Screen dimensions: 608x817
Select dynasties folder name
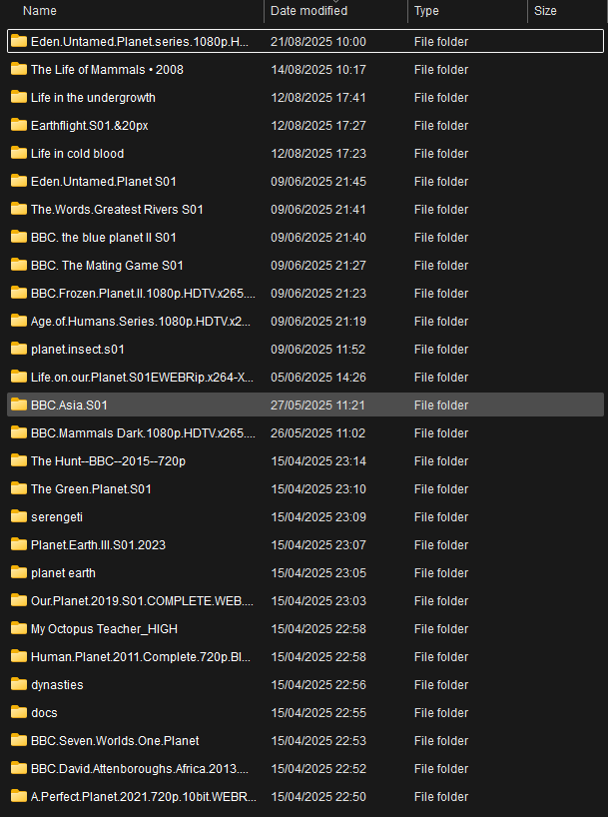point(57,684)
